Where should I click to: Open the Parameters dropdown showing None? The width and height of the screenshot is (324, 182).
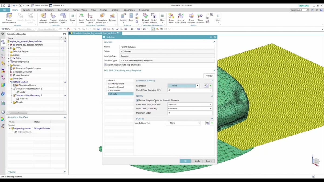(x=197, y=86)
